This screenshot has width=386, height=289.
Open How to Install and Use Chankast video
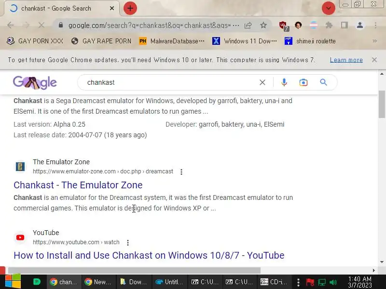click(149, 255)
